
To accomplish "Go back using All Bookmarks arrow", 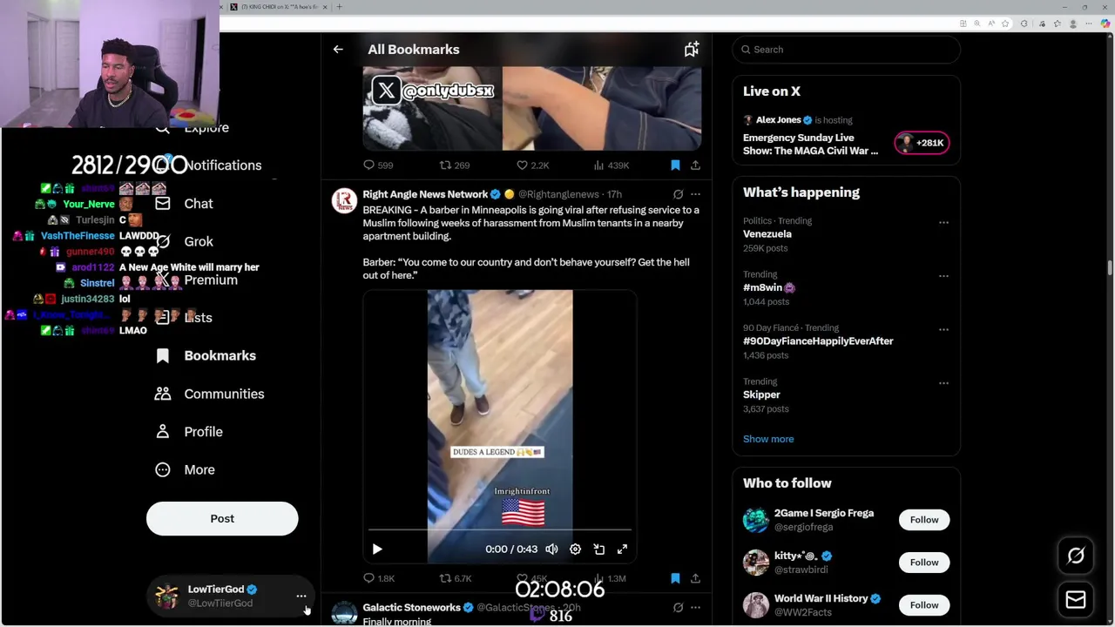I will (338, 50).
